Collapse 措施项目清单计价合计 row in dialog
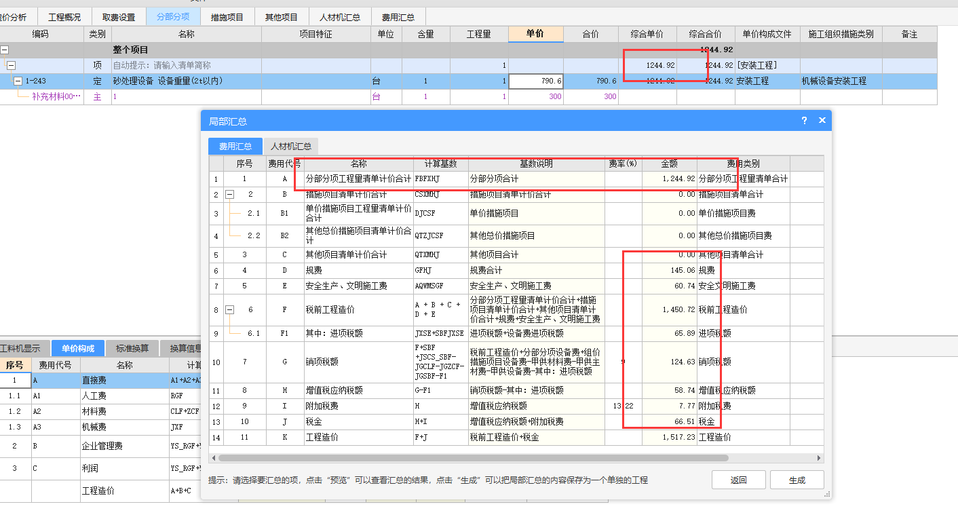This screenshot has width=958, height=515. pos(229,195)
